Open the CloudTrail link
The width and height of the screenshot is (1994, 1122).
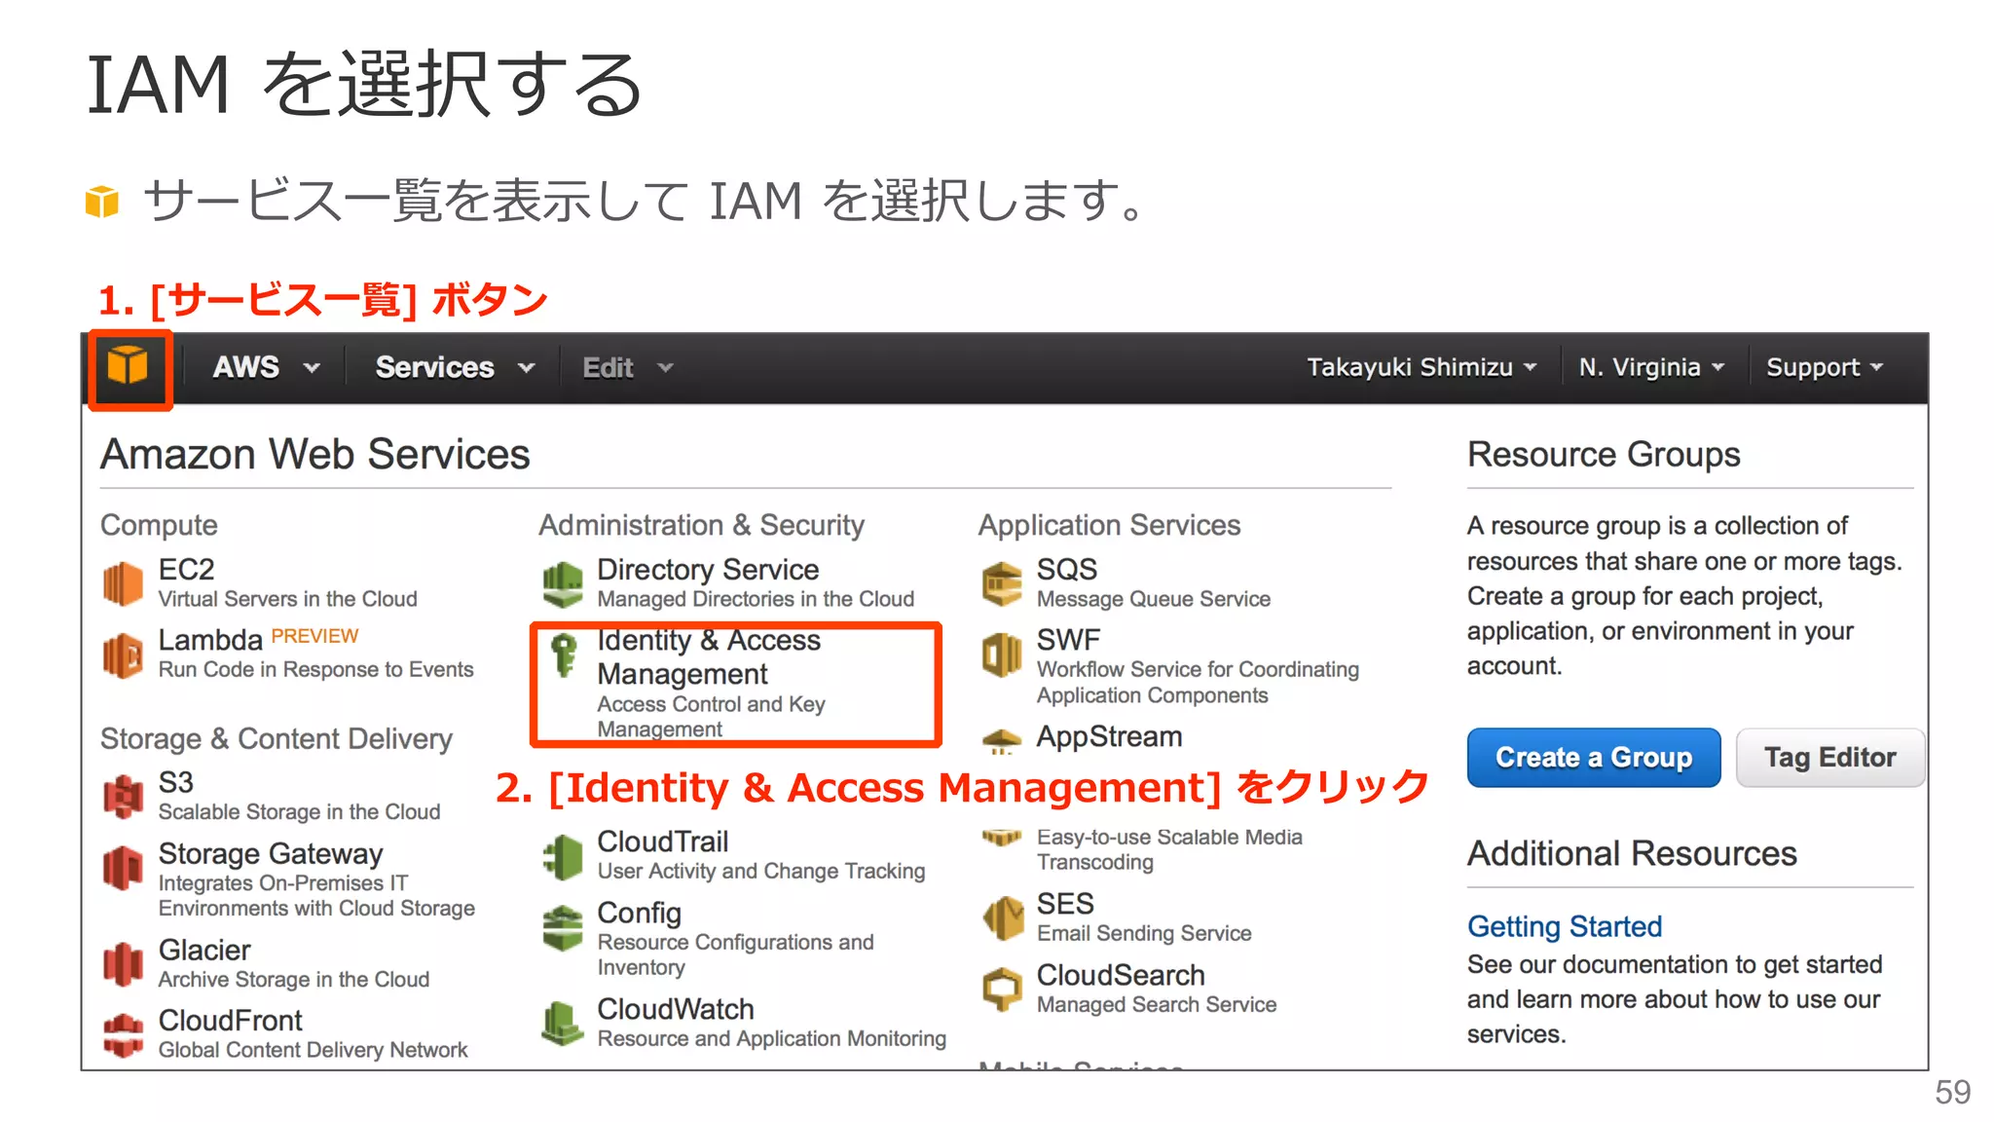[x=663, y=841]
